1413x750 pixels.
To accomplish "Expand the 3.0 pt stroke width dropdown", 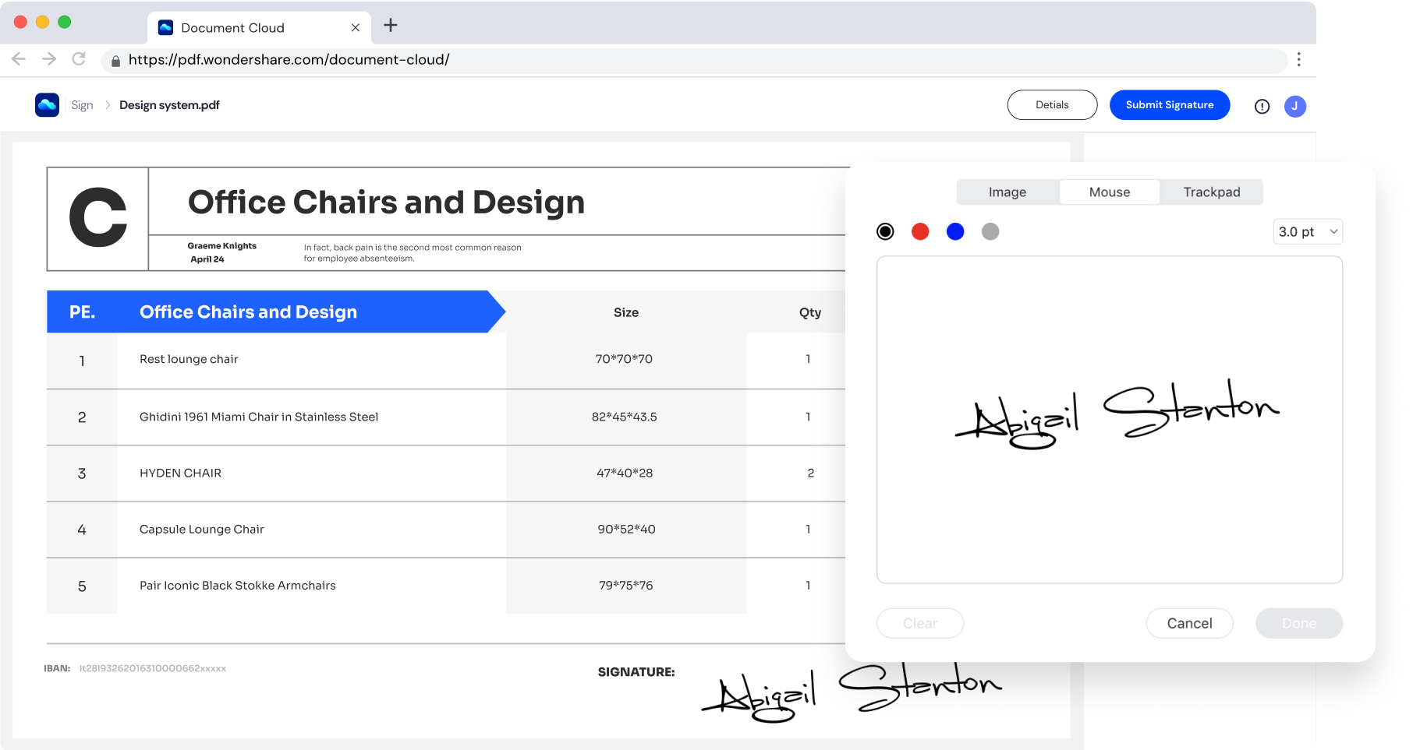I will (x=1308, y=231).
